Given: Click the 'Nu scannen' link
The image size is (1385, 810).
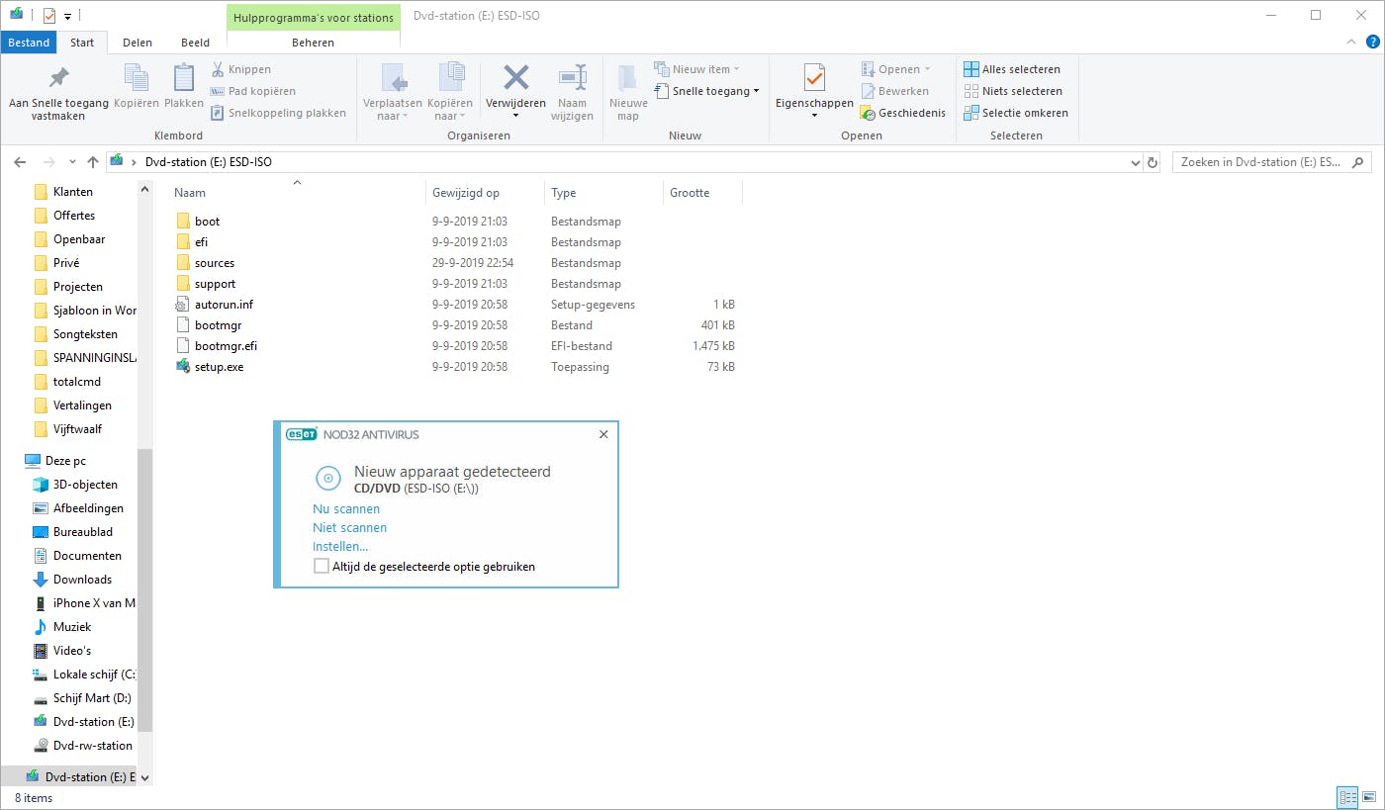Looking at the screenshot, I should pyautogui.click(x=346, y=509).
